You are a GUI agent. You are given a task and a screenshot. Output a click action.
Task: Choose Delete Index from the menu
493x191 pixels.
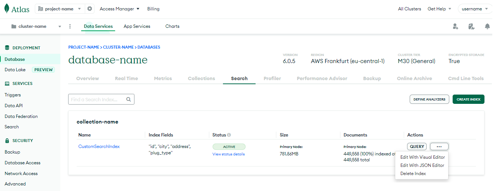point(413,174)
